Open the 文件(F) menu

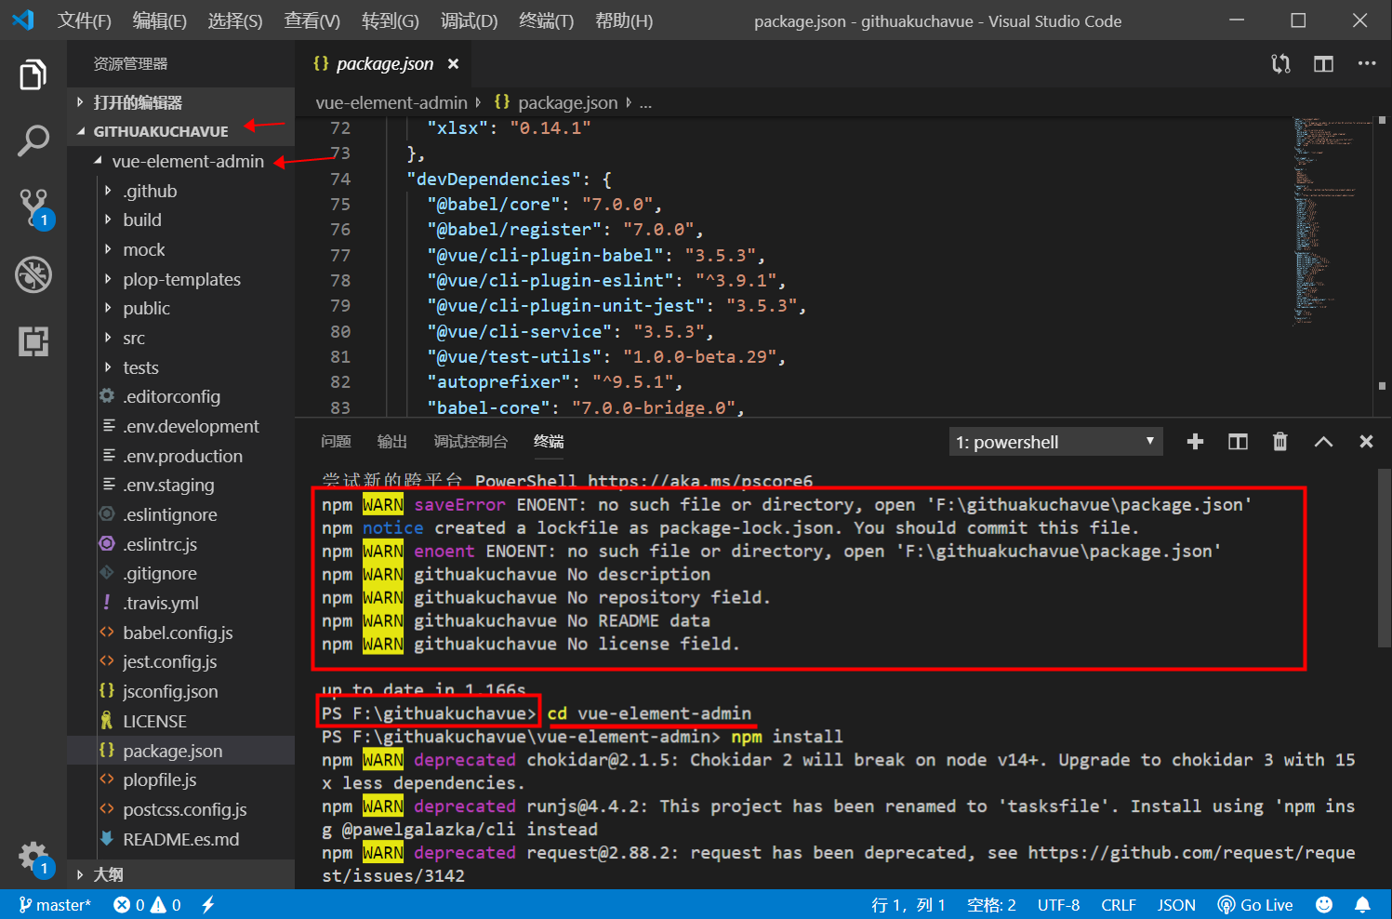click(85, 20)
